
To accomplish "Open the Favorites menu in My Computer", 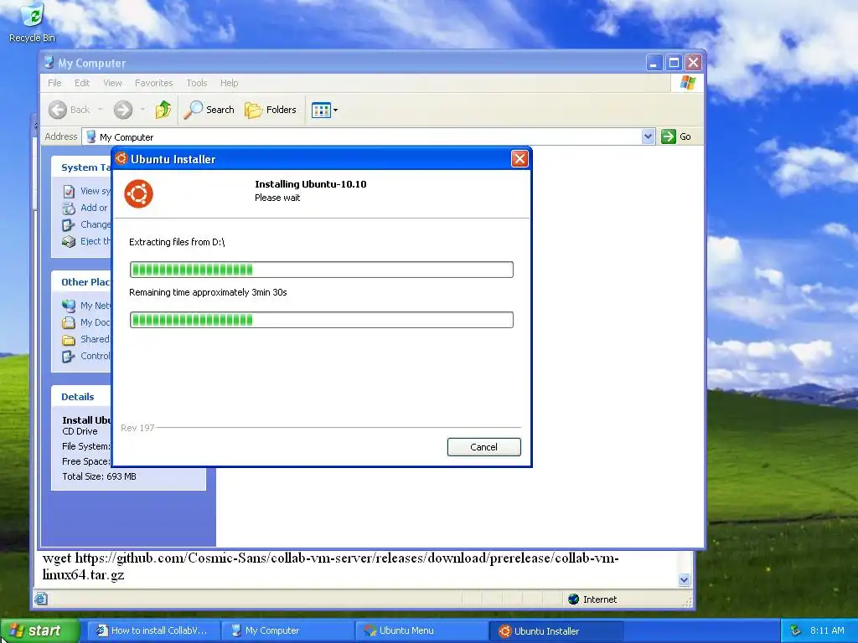I will (154, 83).
